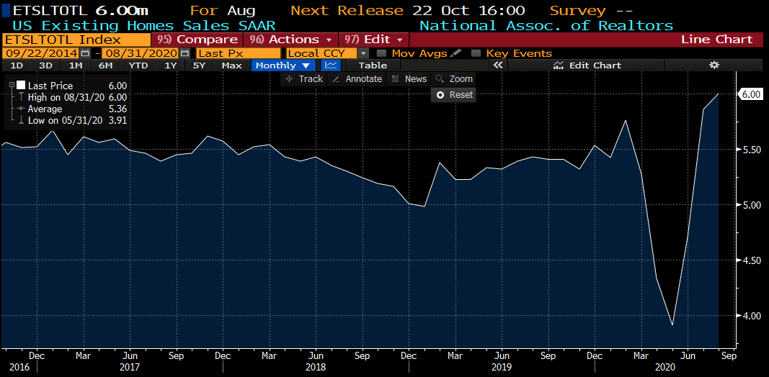The width and height of the screenshot is (769, 377).
Task: Click the 5.50 y-axis label
Action: [x=750, y=150]
